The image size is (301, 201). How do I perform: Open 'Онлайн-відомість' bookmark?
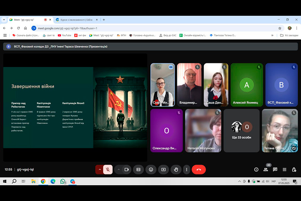(193, 36)
